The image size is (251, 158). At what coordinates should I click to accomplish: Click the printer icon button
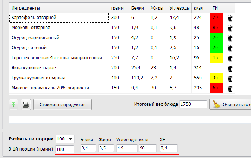point(26,105)
